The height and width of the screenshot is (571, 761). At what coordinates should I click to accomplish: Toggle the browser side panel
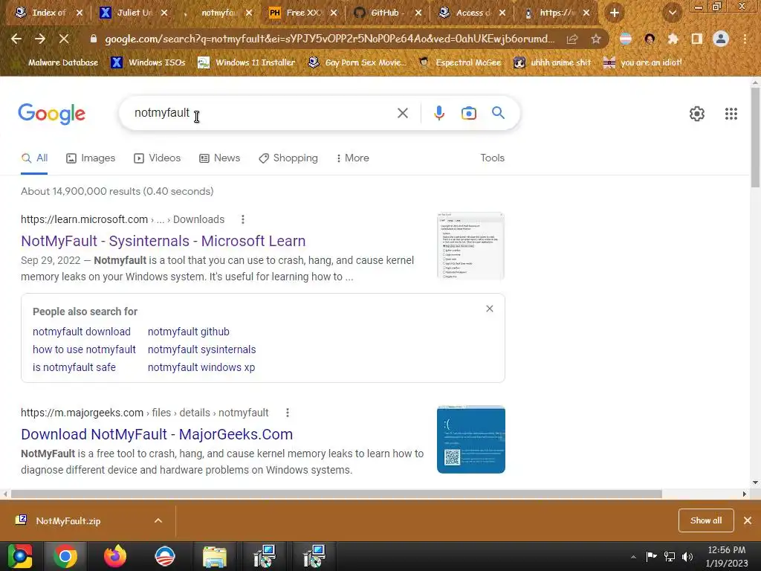pos(697,39)
